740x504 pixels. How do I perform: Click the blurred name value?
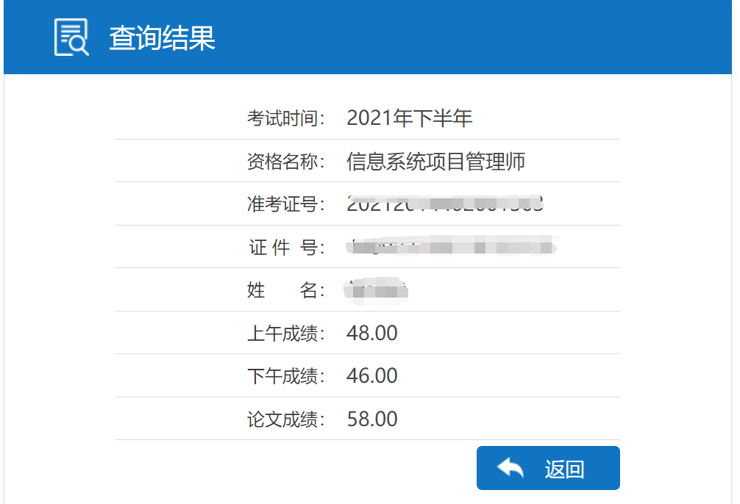click(376, 290)
